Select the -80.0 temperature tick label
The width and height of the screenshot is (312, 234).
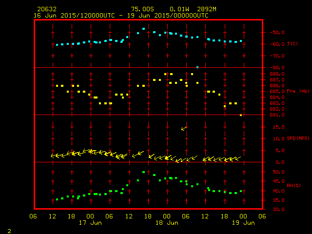pos(277,68)
